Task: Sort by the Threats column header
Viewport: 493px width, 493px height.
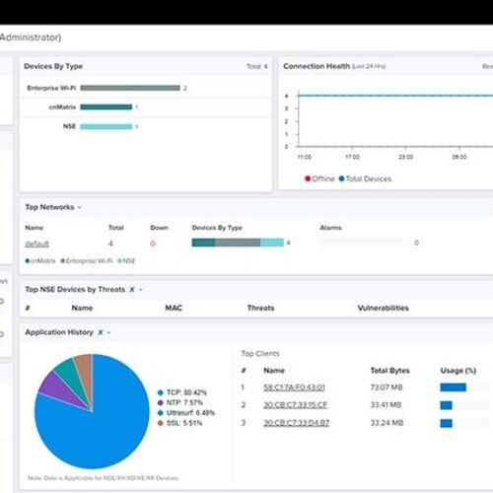Action: click(x=260, y=308)
